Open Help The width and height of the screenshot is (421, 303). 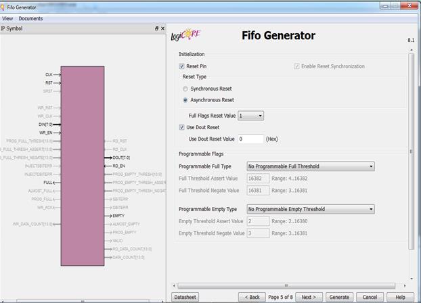pos(400,297)
